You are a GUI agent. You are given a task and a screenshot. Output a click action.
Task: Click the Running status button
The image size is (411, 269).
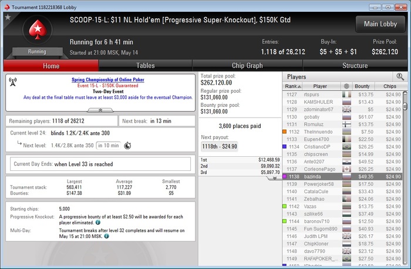pyautogui.click(x=37, y=52)
